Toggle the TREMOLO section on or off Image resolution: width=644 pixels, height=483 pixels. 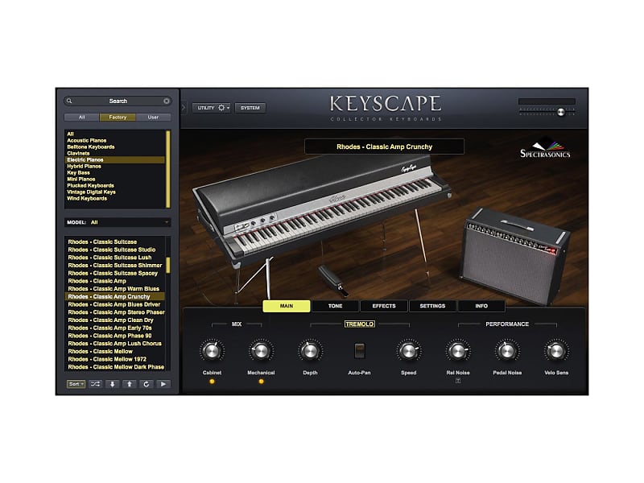pyautogui.click(x=359, y=324)
